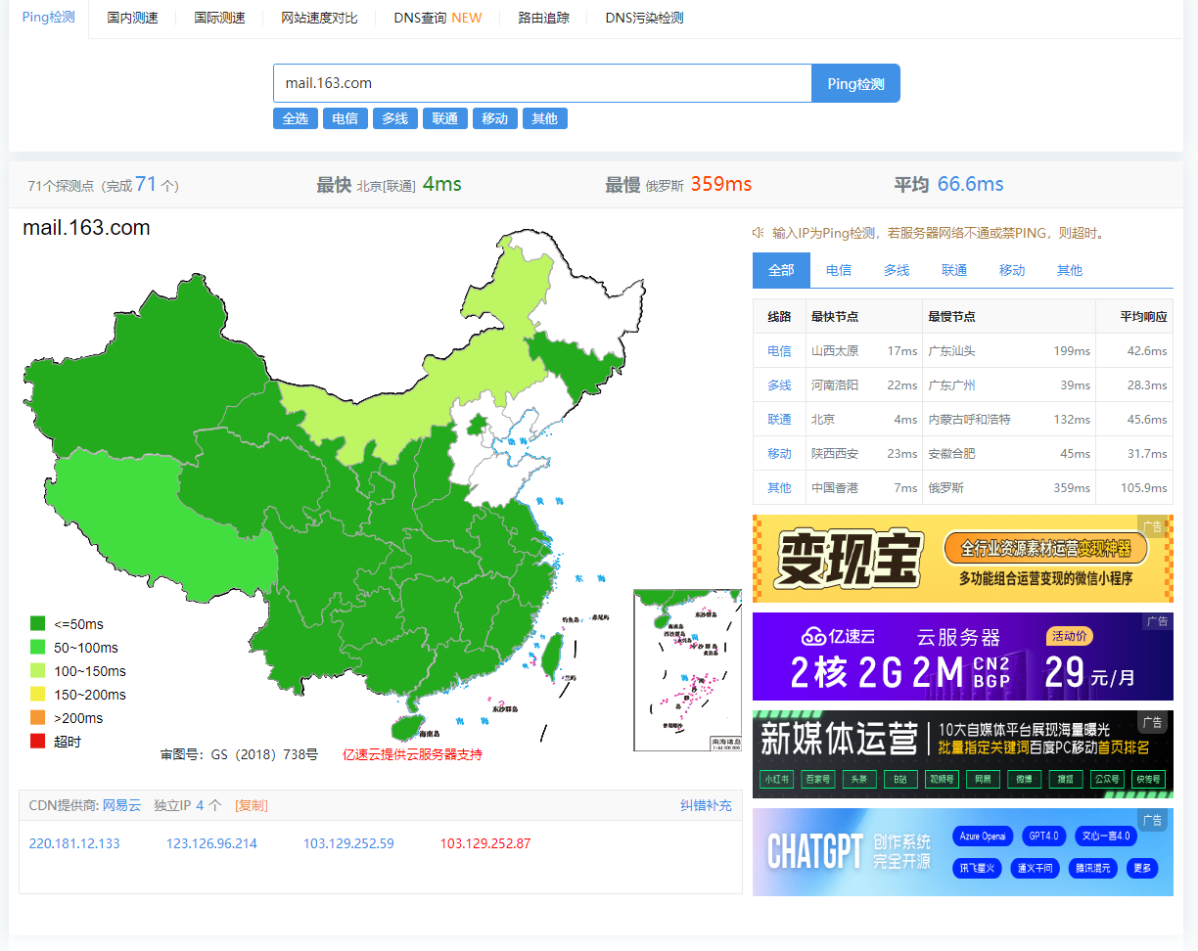
Task: Click 其他 link in the 线路 column
Action: coord(779,487)
